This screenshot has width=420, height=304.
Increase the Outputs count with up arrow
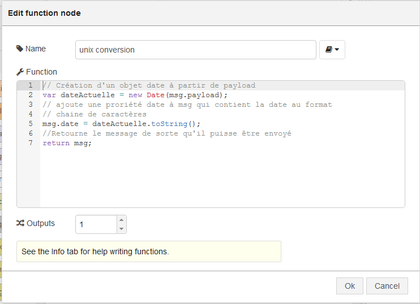coord(121,220)
